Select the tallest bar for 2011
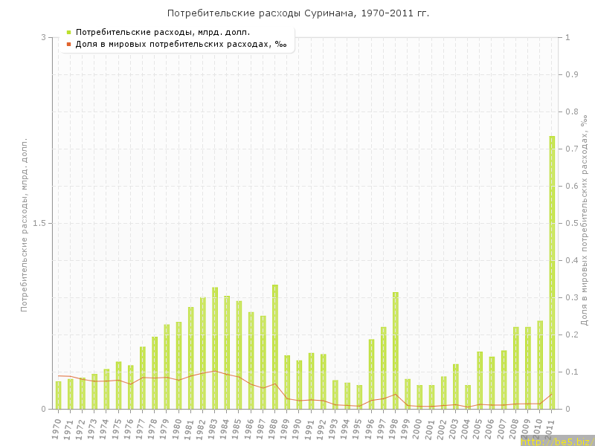This screenshot has height=446, width=595. 552,272
